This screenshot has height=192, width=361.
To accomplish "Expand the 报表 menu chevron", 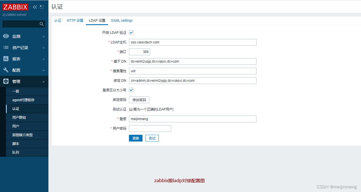I will pyautogui.click(x=44, y=59).
